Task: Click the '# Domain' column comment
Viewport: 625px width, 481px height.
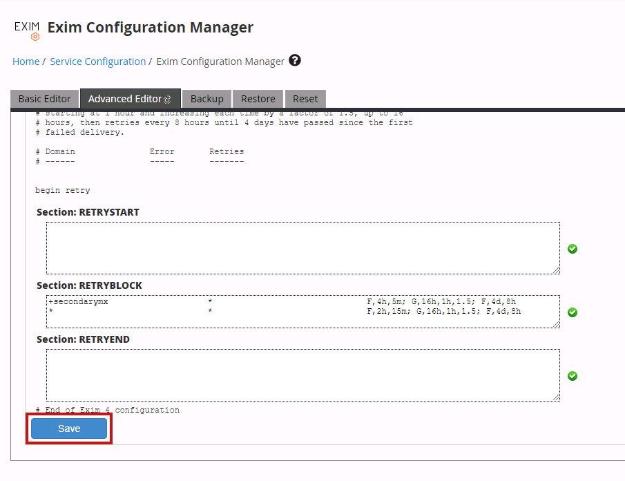Action: tap(55, 151)
